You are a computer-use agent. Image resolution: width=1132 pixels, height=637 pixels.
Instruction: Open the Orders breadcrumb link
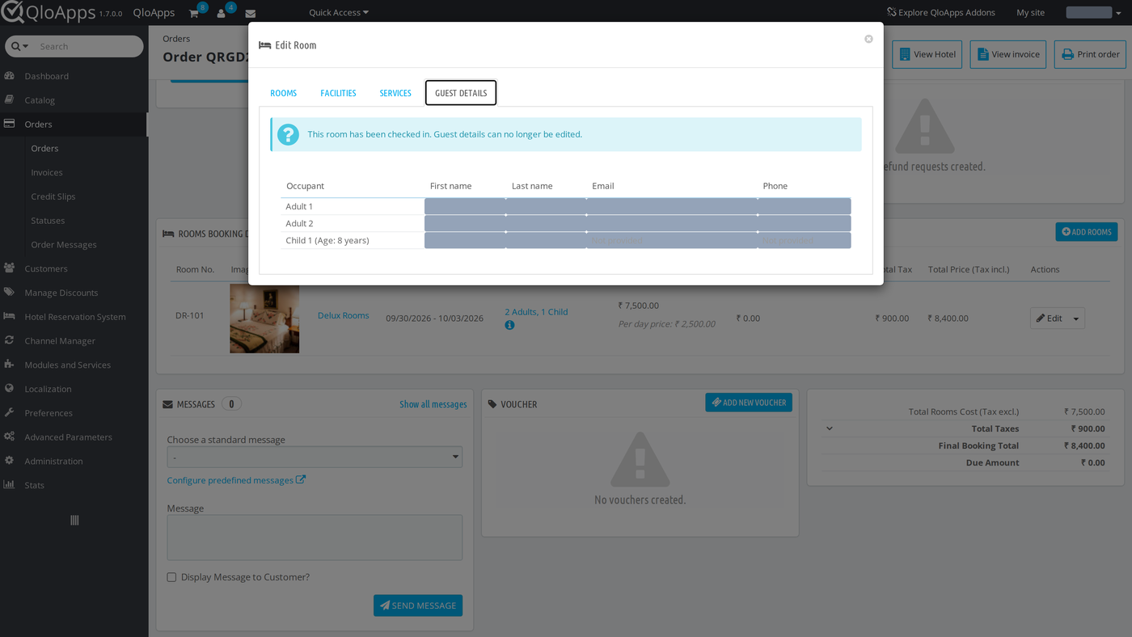click(176, 39)
